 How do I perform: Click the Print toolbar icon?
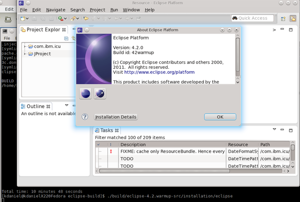tap(51, 18)
